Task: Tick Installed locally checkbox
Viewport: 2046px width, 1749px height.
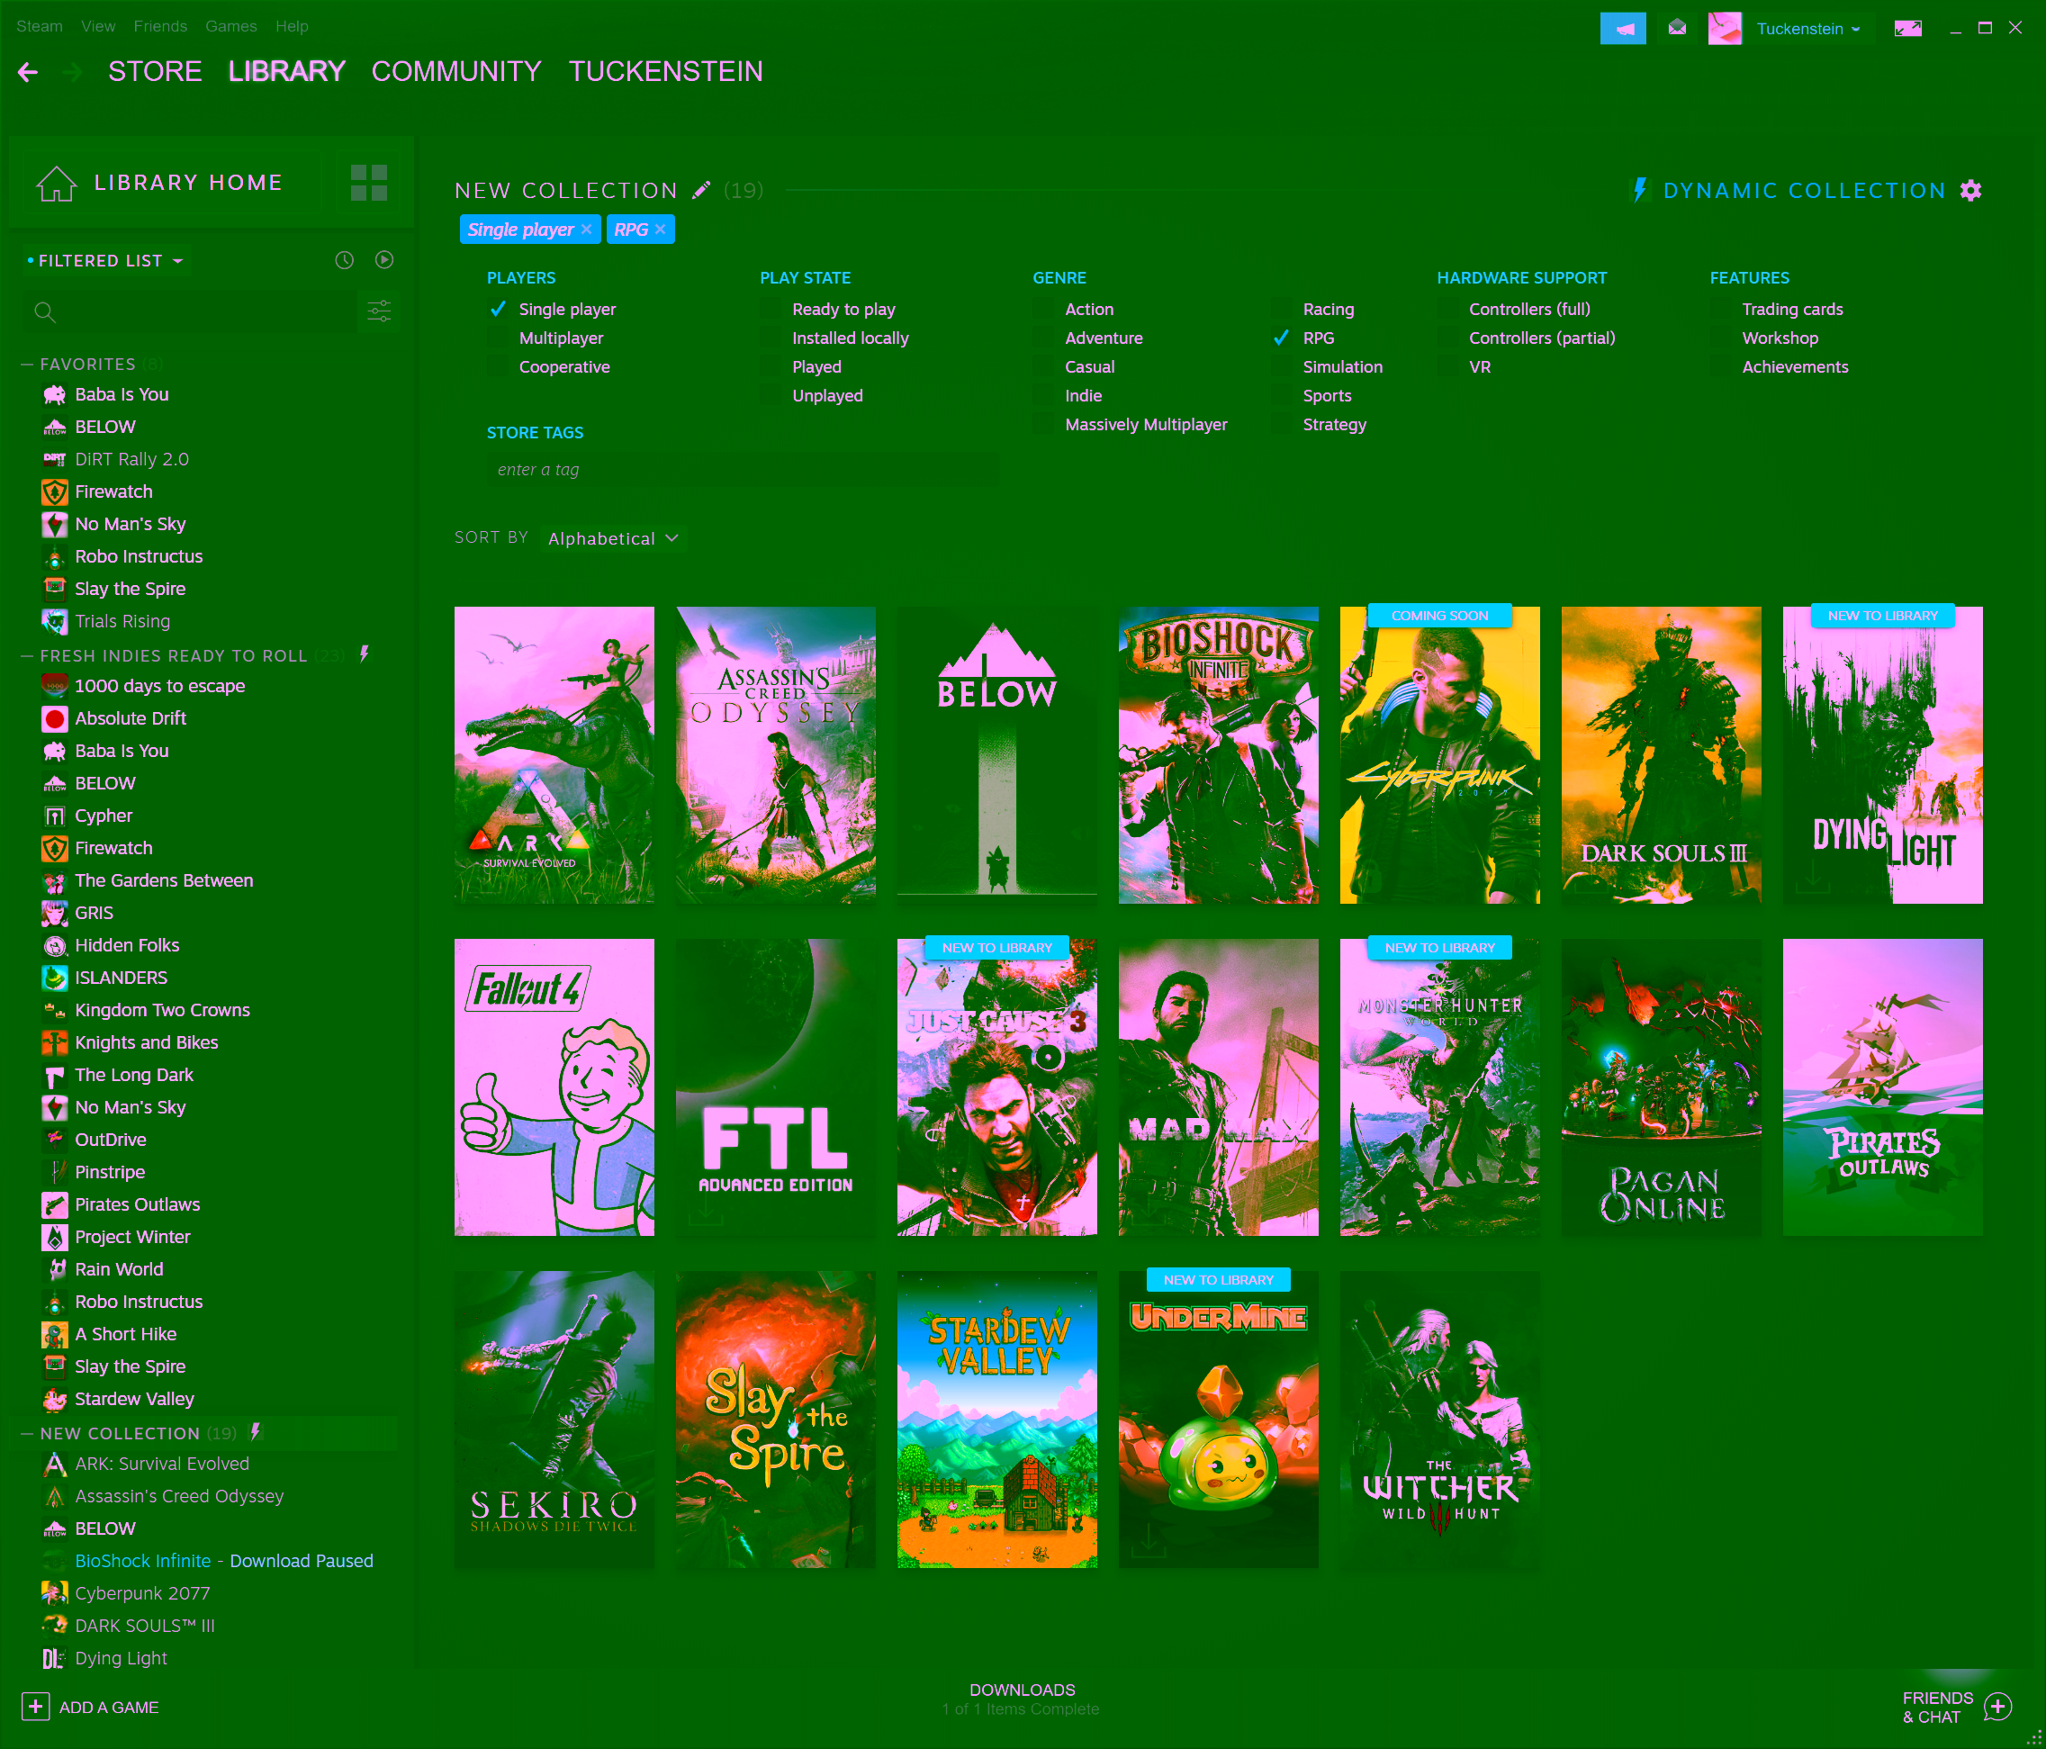Action: pyautogui.click(x=771, y=338)
